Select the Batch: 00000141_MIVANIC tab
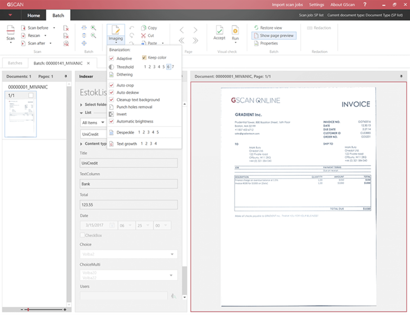The height and width of the screenshot is (315, 410). tap(58, 63)
